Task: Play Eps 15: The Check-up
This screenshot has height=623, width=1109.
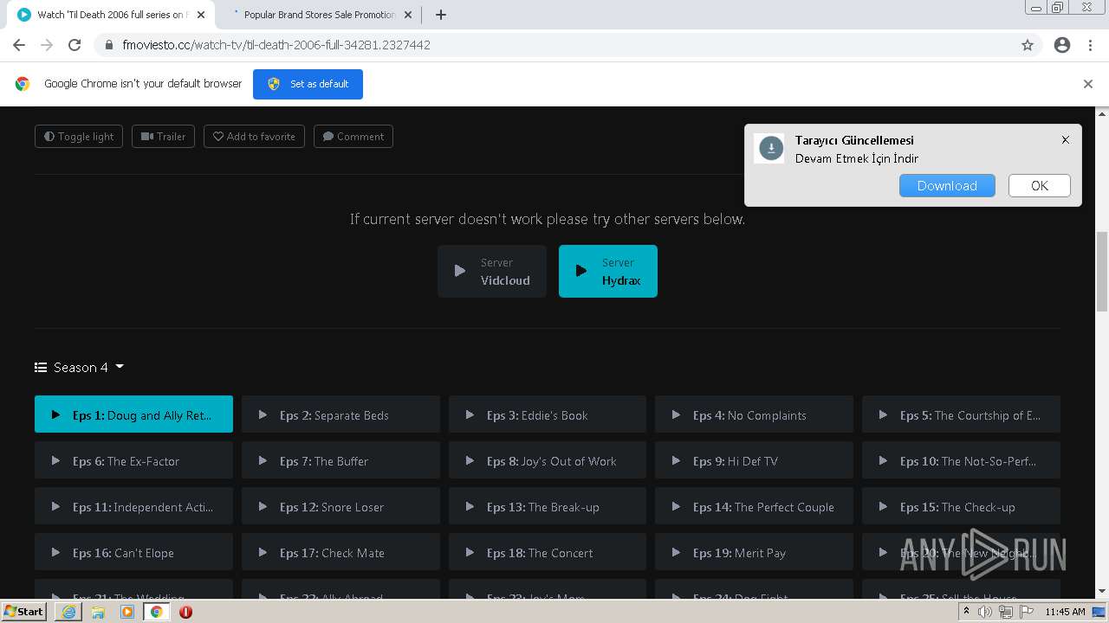Action: (961, 506)
